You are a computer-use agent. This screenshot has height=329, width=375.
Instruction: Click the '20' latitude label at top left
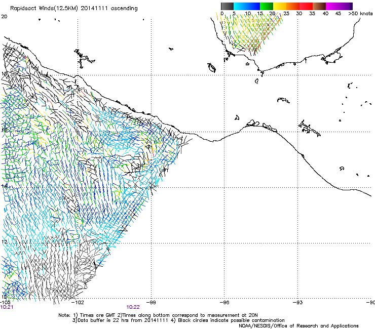tap(4, 17)
